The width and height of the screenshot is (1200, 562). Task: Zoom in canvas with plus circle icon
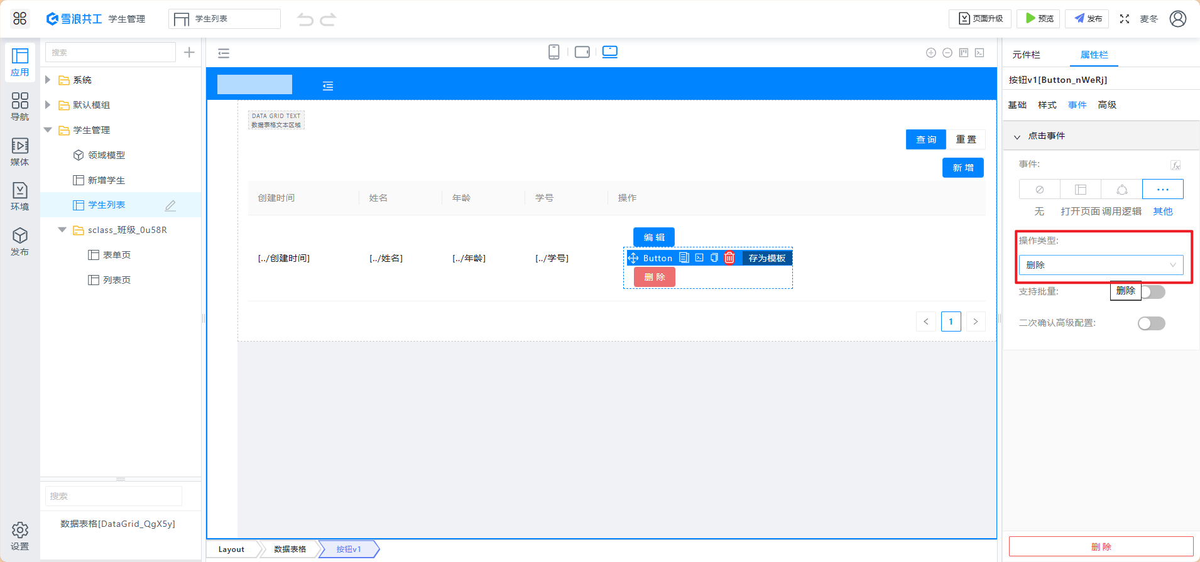(931, 53)
